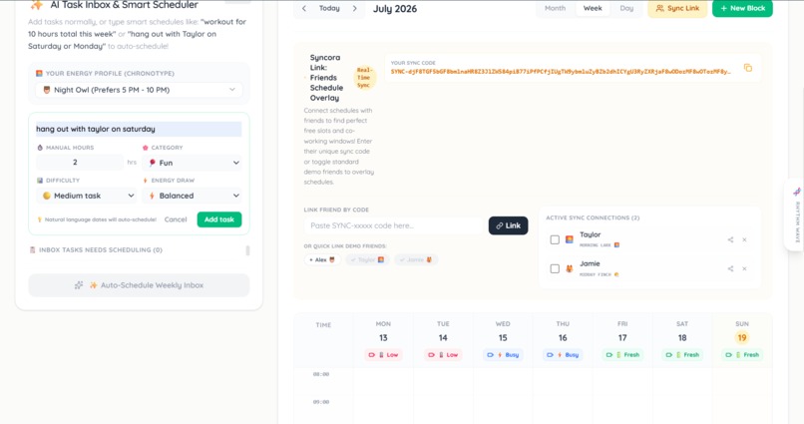Switch to Day view

click(626, 8)
